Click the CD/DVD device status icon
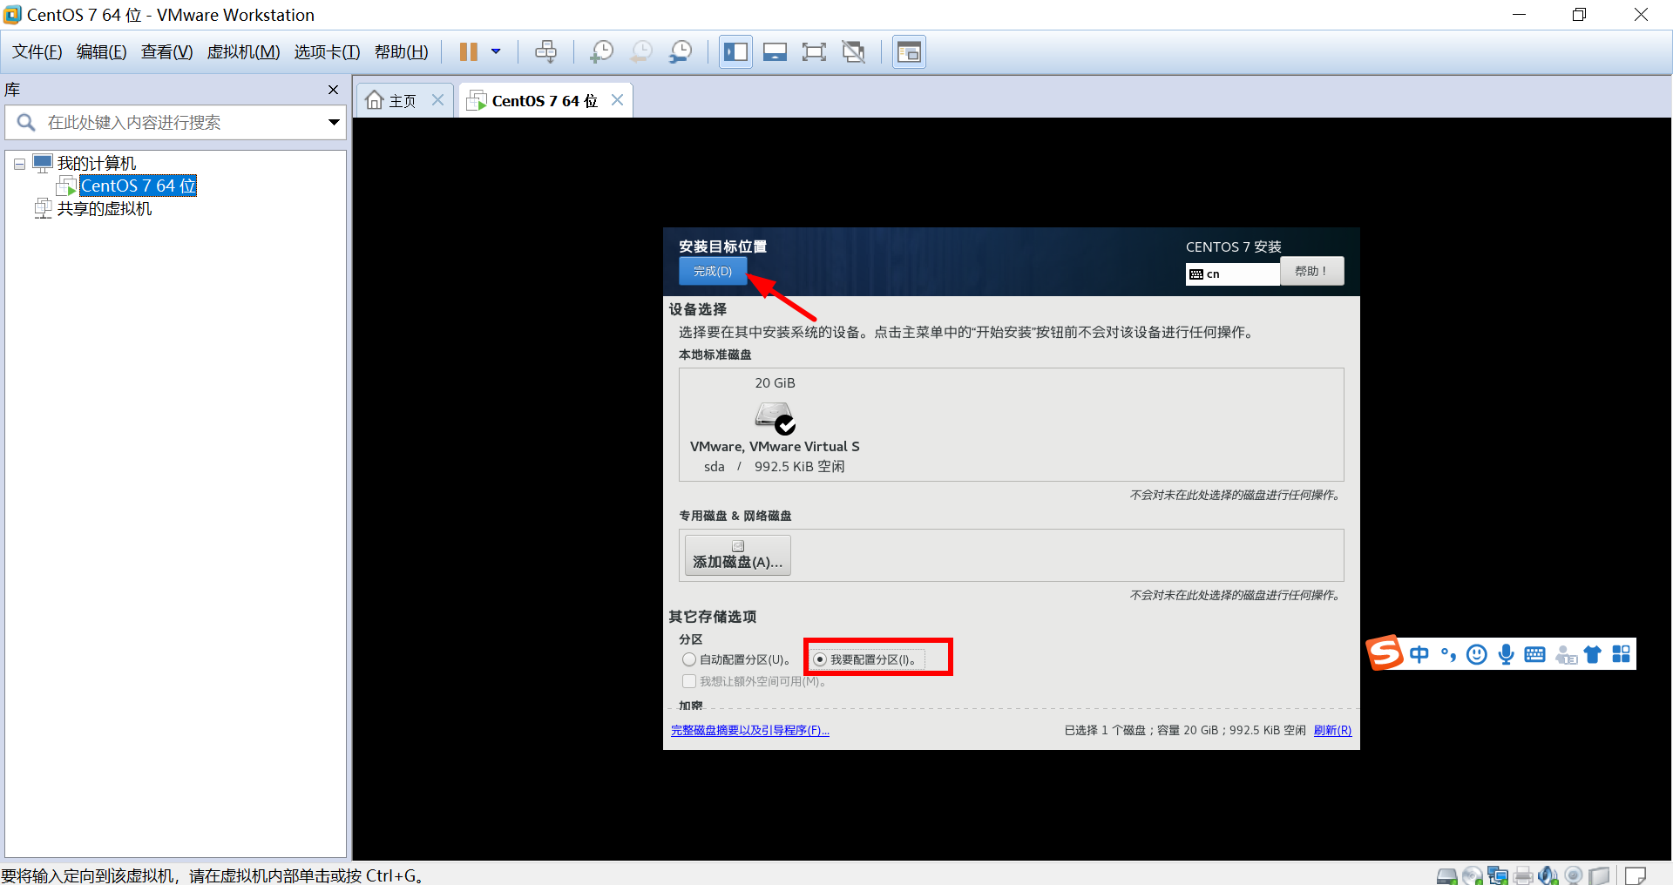The height and width of the screenshot is (885, 1673). pos(1473,875)
